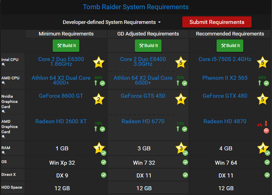
Task: Click the magnifier icon under Intel CPU
Action: 3,65
